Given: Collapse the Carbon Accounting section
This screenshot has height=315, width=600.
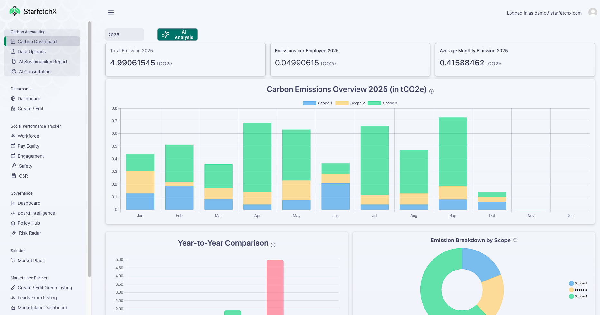Looking at the screenshot, I should tap(27, 32).
